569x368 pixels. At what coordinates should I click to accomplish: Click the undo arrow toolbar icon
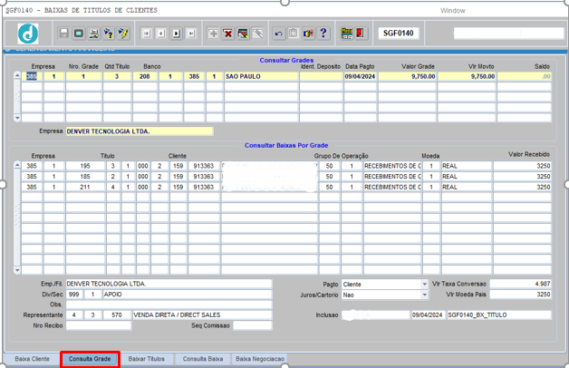coord(279,34)
